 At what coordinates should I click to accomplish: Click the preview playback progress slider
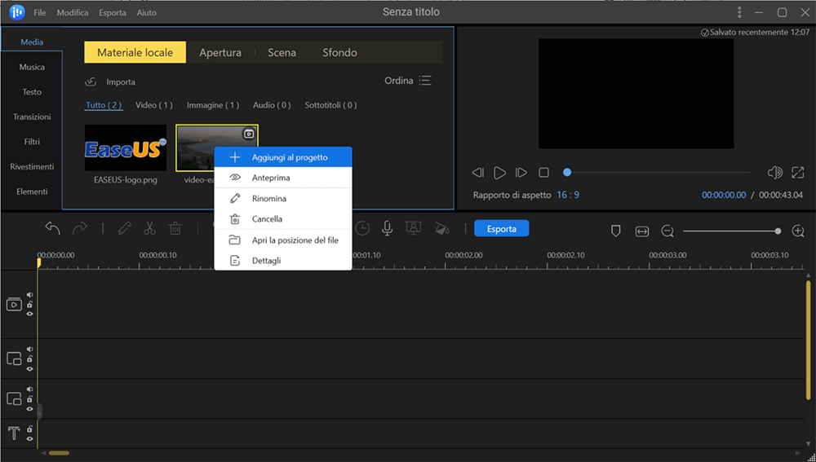click(657, 173)
